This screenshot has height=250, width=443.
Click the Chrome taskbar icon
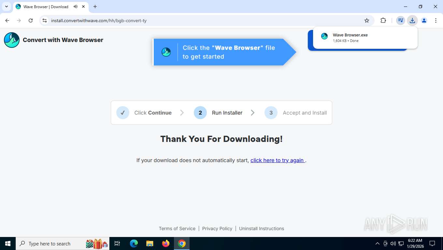pos(182,243)
